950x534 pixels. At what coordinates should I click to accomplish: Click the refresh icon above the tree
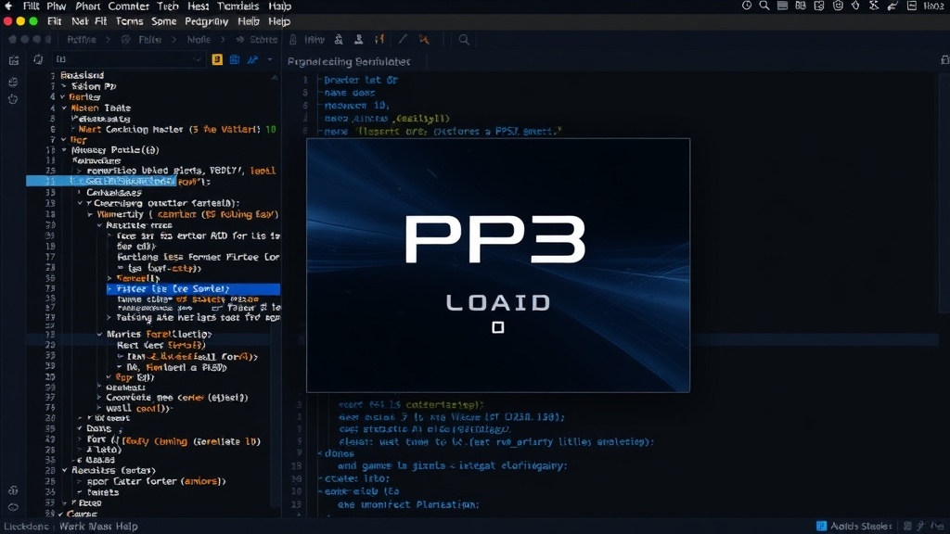(x=38, y=59)
